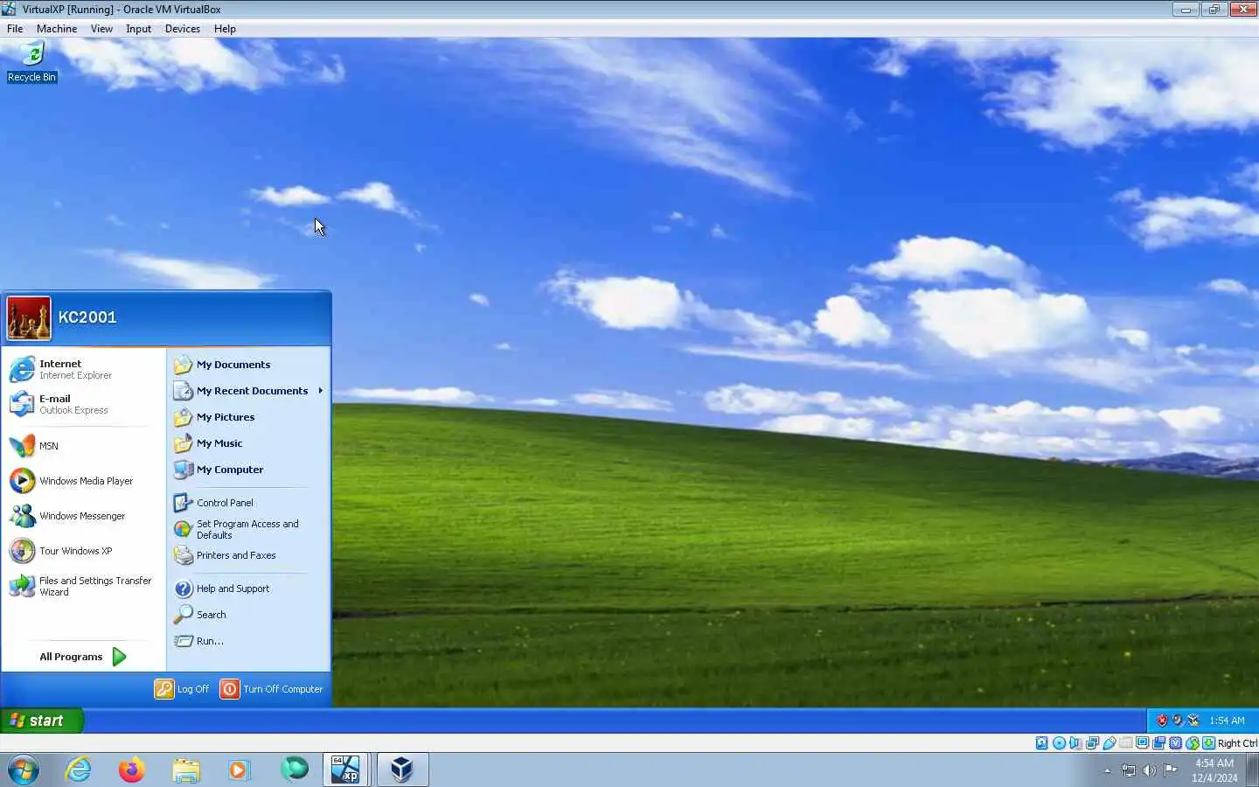Open VirtualBox Machine menu
Screen dimensions: 1259x787
[57, 29]
